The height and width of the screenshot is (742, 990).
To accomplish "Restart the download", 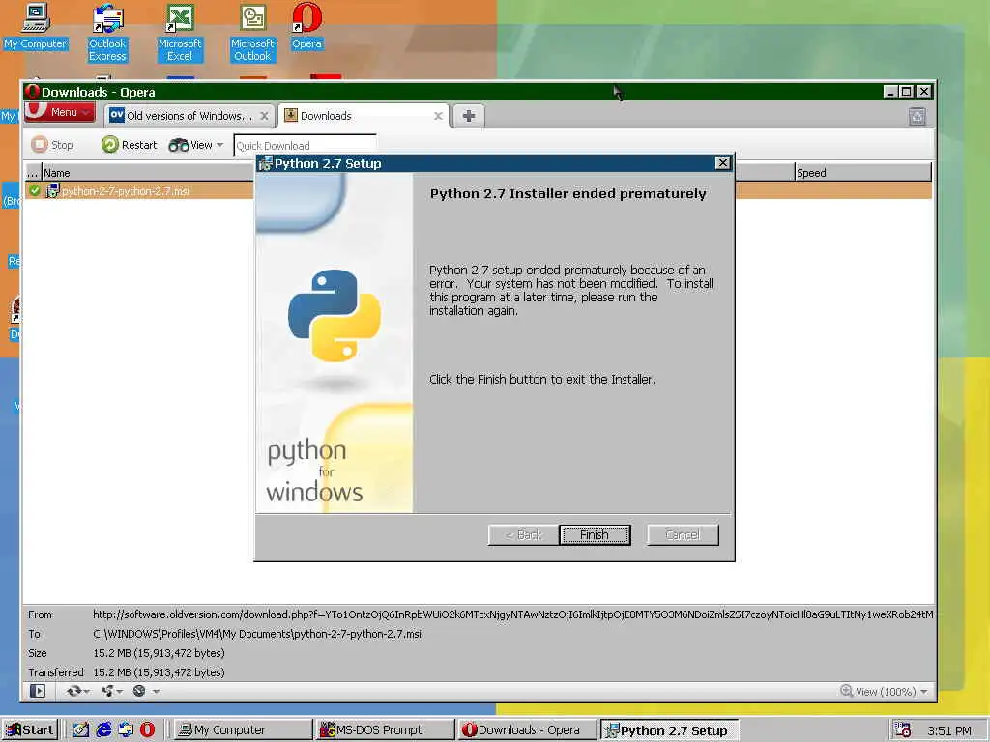I will pos(130,145).
